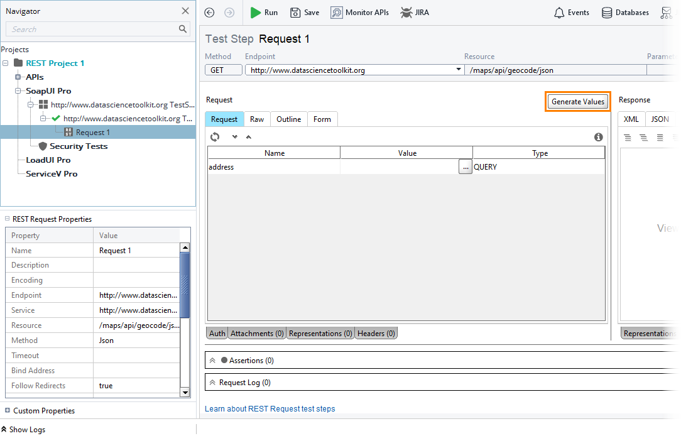Click the Method property value Json
Screen dimensions: 681x436
click(136, 341)
